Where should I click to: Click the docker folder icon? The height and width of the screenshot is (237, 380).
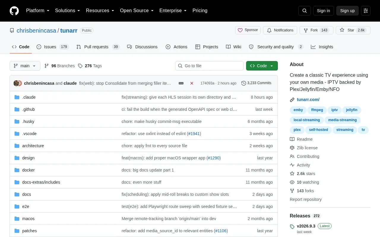tap(17, 170)
